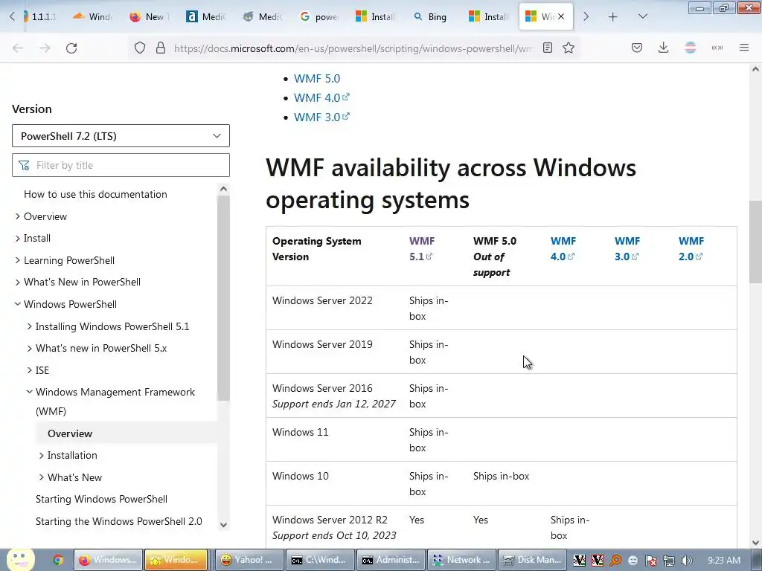
Task: Switch to the Cloudflare 'Wind' tab
Action: point(93,17)
